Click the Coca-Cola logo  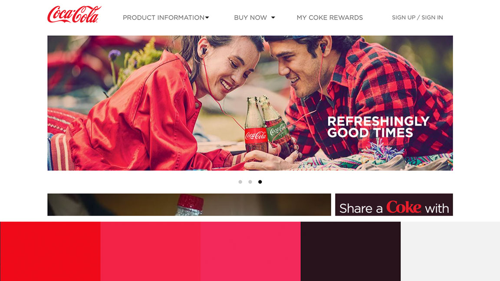pyautogui.click(x=74, y=15)
